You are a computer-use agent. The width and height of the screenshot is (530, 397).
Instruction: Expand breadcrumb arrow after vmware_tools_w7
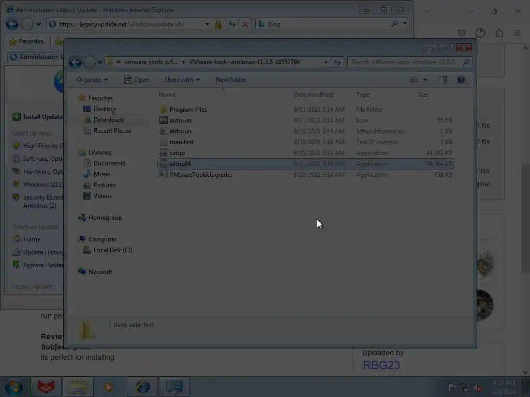(x=184, y=62)
